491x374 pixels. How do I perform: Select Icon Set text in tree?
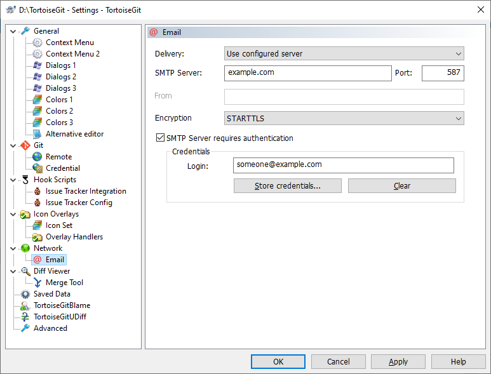(x=59, y=225)
